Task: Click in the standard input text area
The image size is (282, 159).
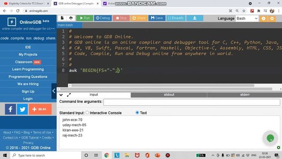Action: click(x=169, y=132)
